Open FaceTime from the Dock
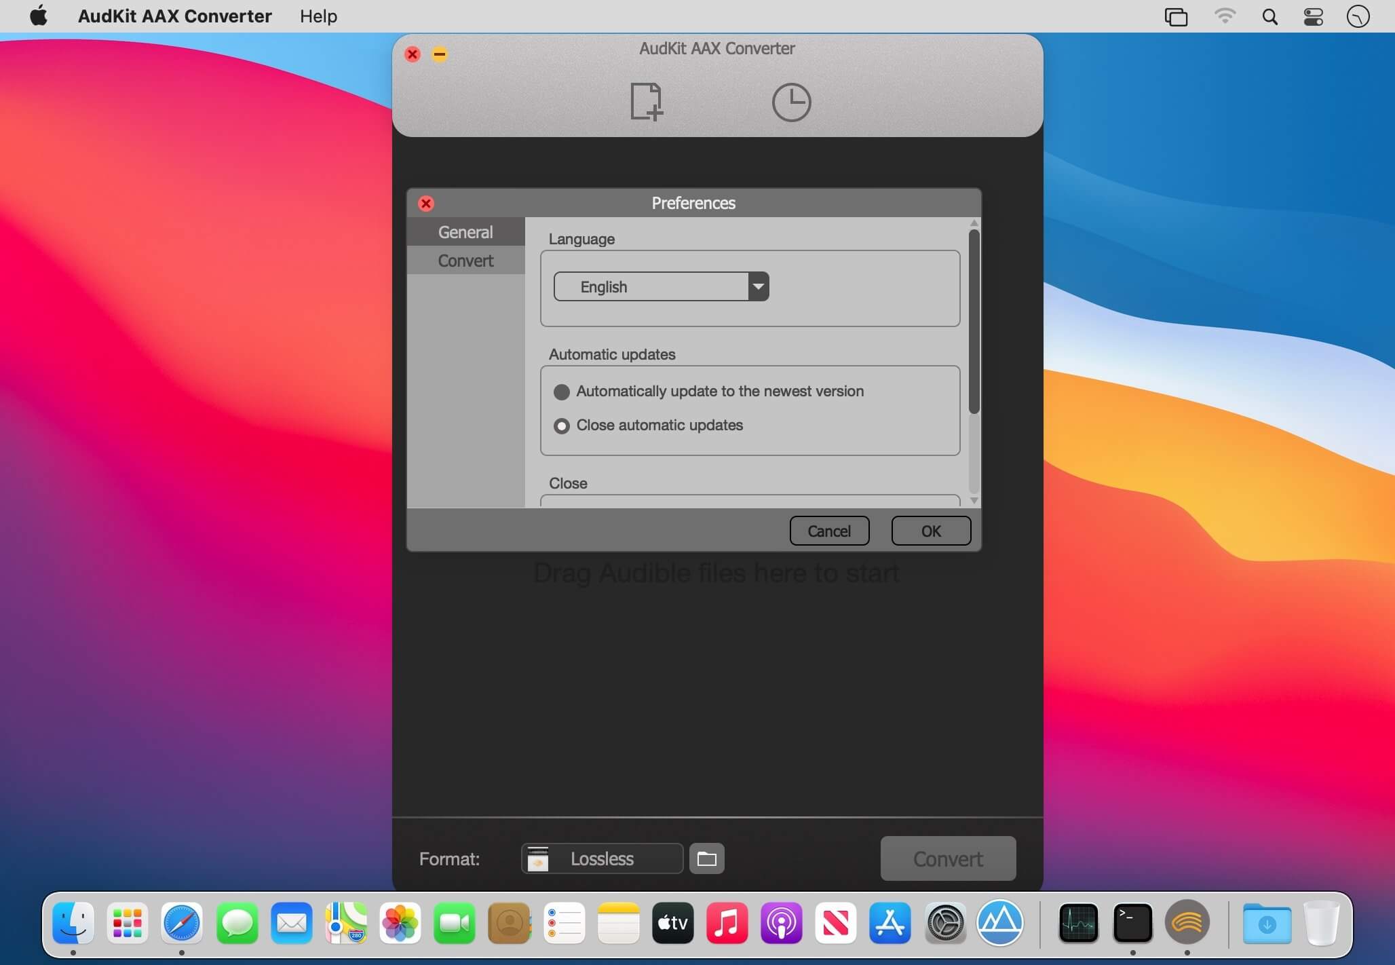The image size is (1395, 965). click(x=455, y=922)
